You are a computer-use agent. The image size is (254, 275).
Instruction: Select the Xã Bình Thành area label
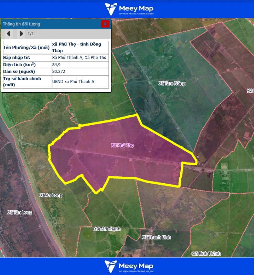pyautogui.click(x=207, y=254)
